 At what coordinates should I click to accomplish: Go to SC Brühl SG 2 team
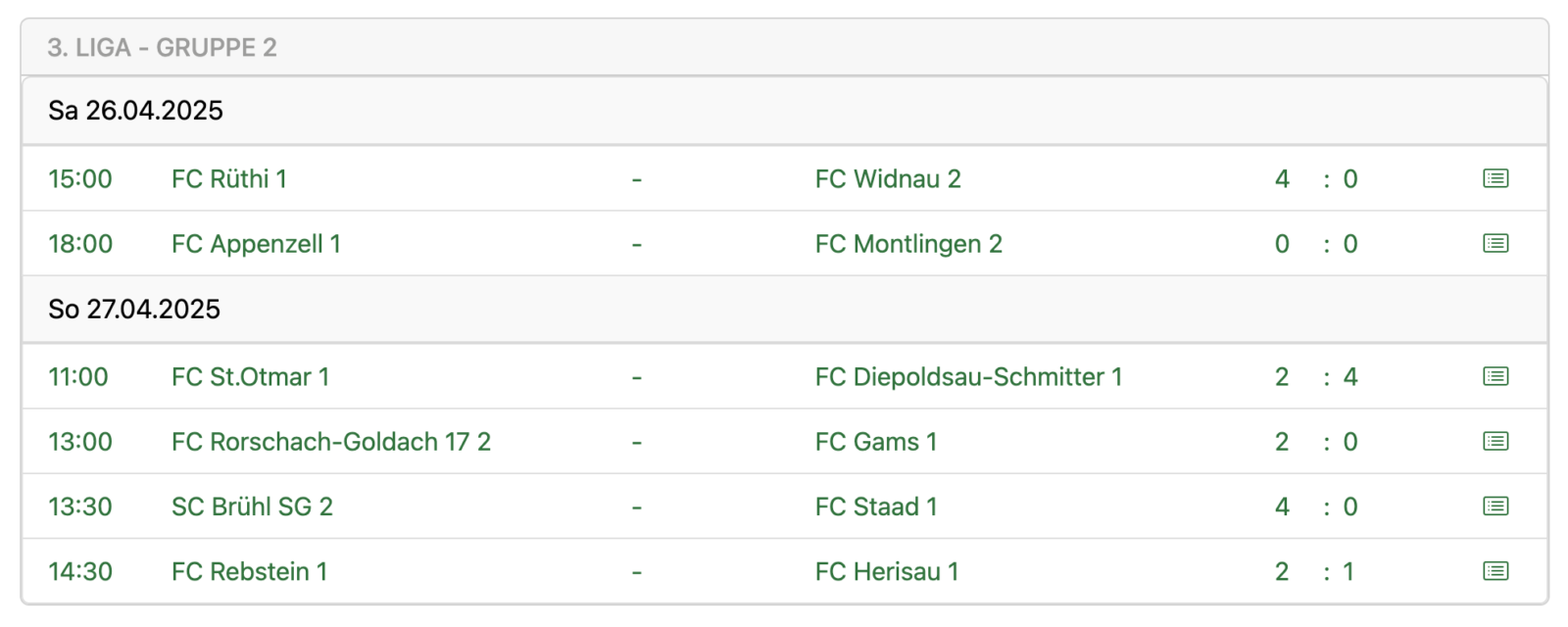pyautogui.click(x=252, y=506)
